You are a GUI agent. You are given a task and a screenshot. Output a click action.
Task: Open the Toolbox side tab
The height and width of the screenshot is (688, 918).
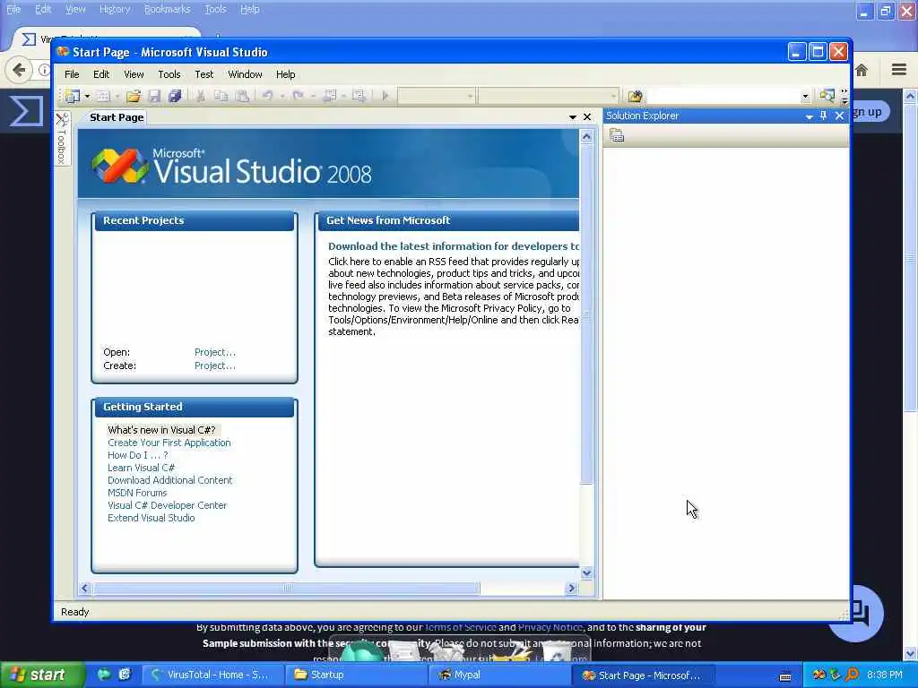coord(62,139)
